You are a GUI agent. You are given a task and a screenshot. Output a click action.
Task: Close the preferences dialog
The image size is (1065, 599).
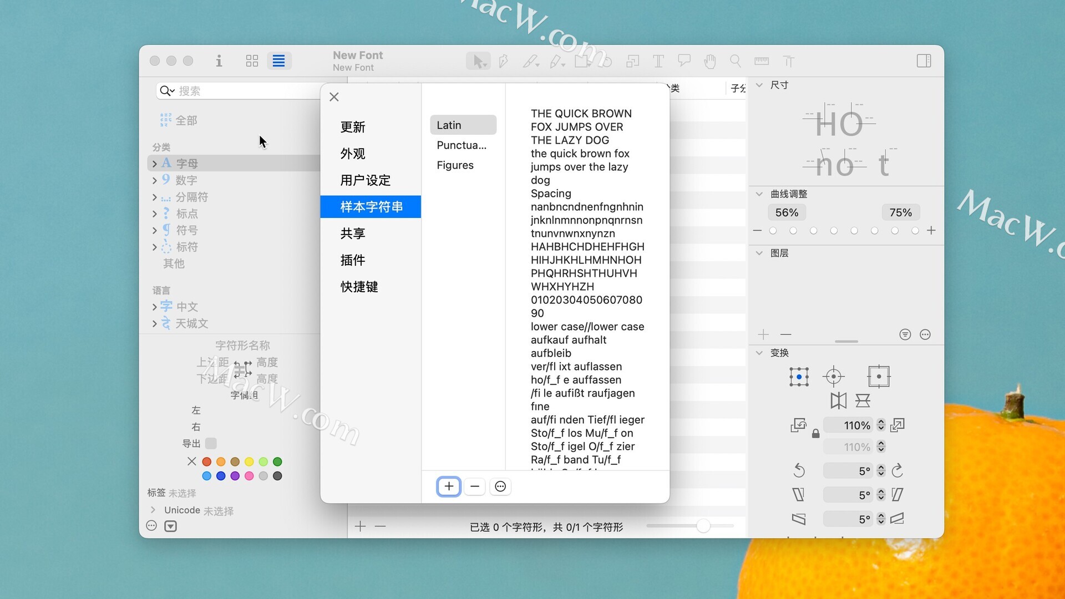click(x=334, y=97)
